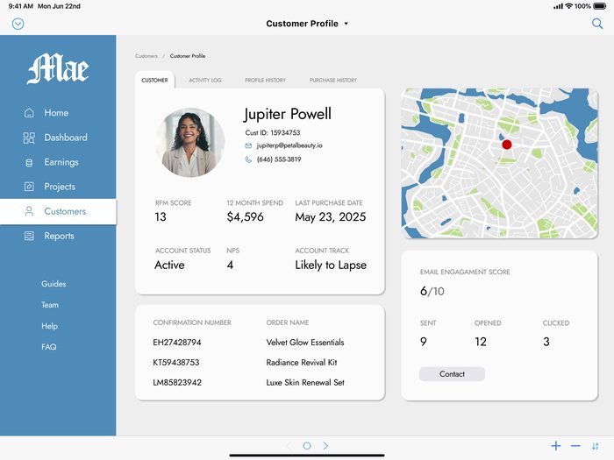
Task: Go to next page arrow
Action: [x=325, y=445]
